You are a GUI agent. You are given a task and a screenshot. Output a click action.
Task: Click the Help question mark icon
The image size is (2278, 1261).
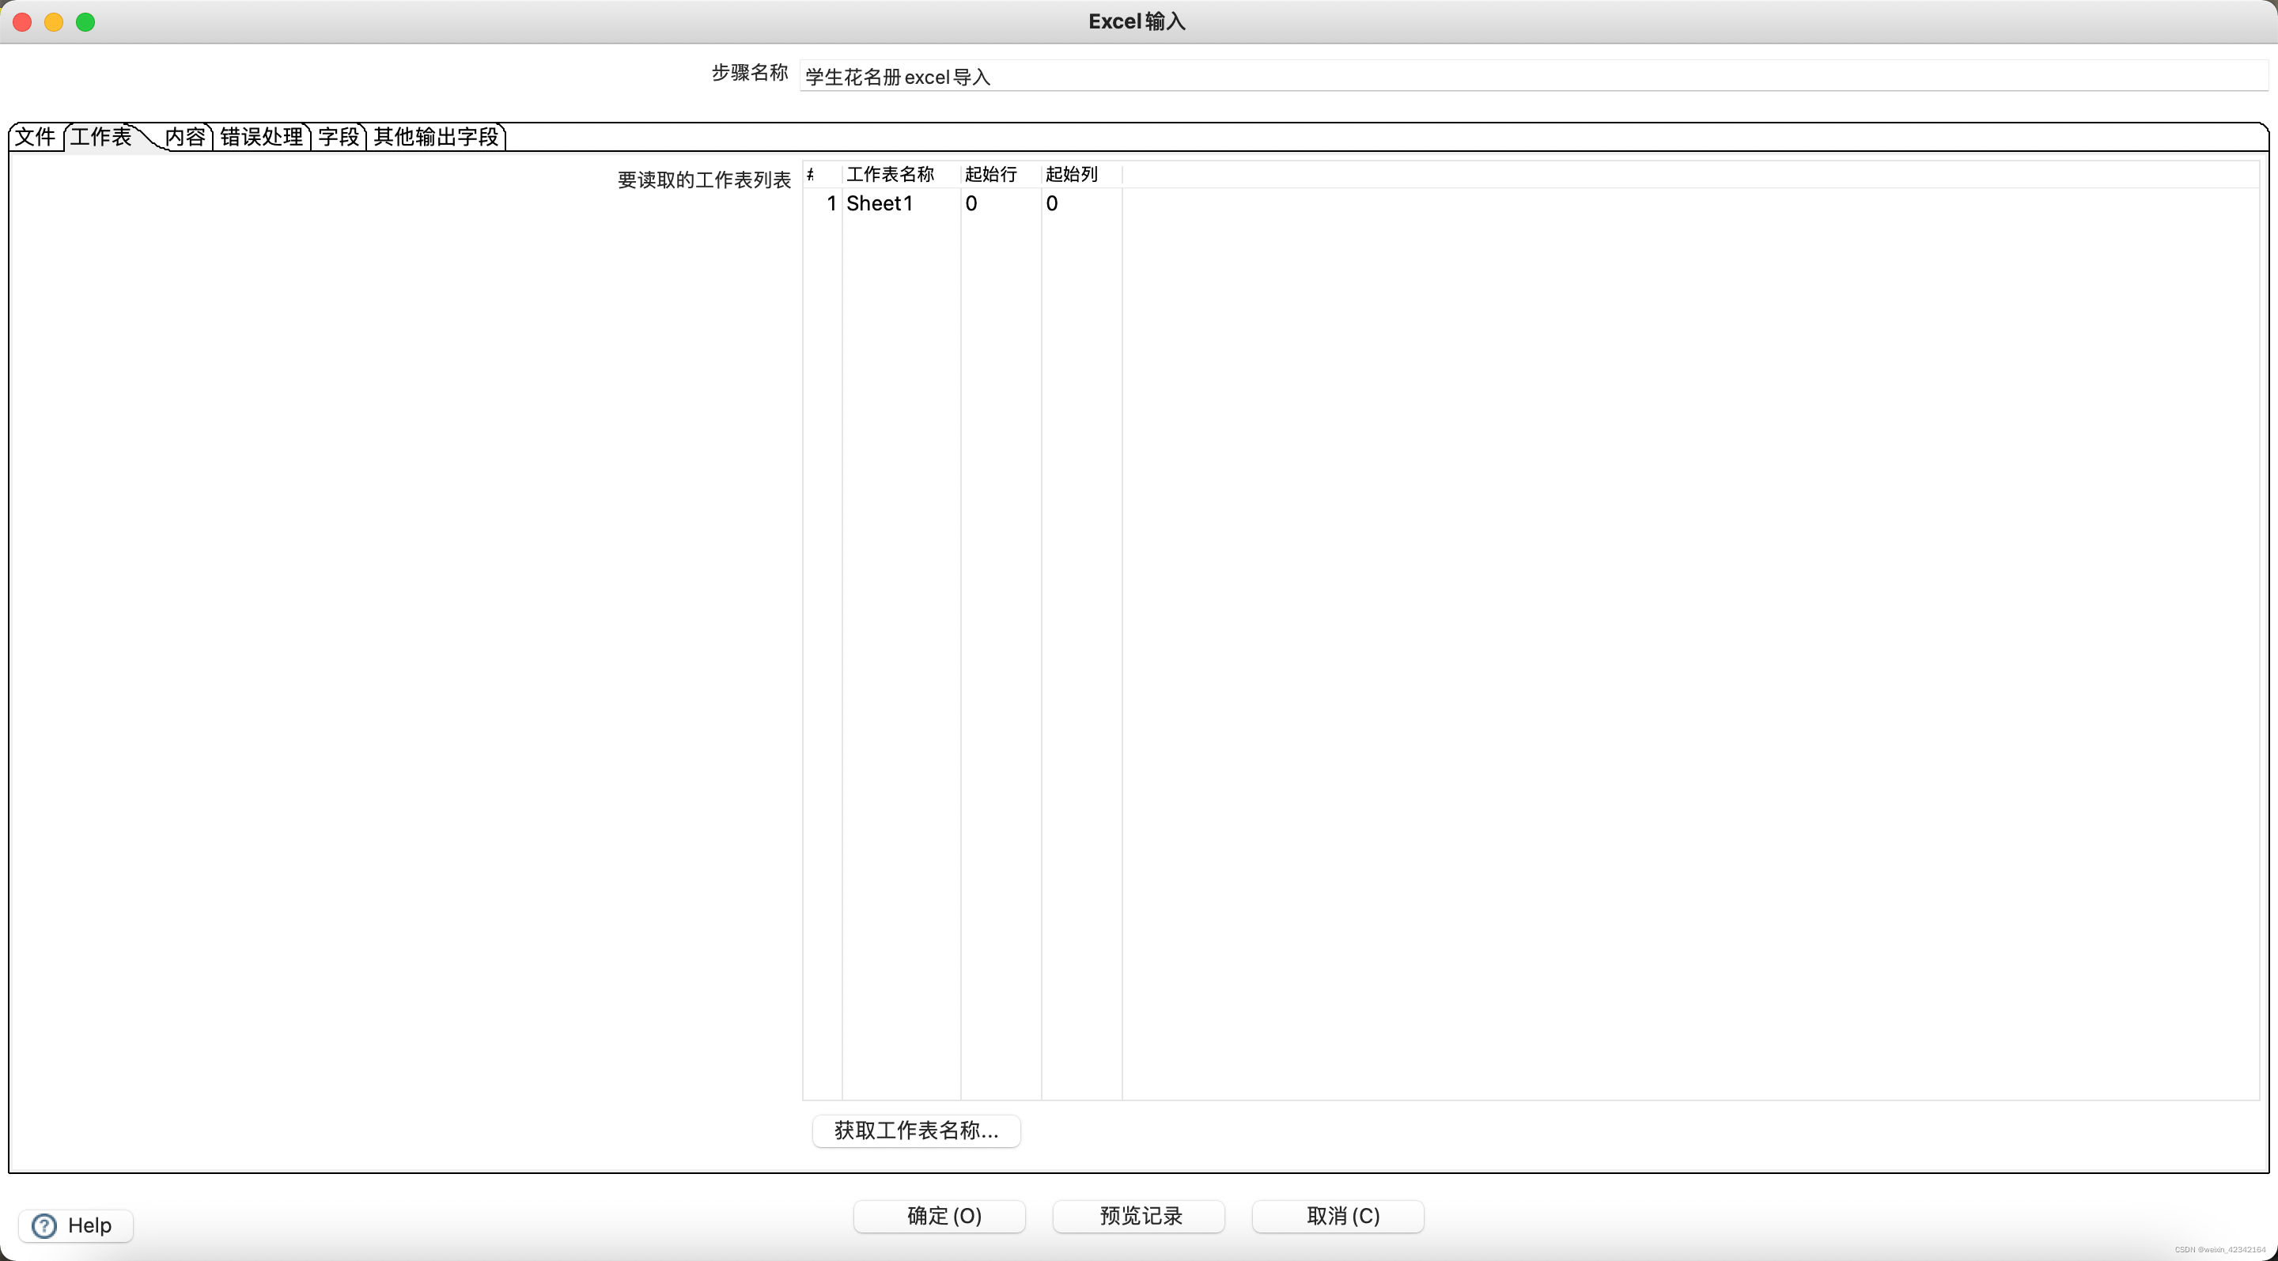[x=44, y=1225]
